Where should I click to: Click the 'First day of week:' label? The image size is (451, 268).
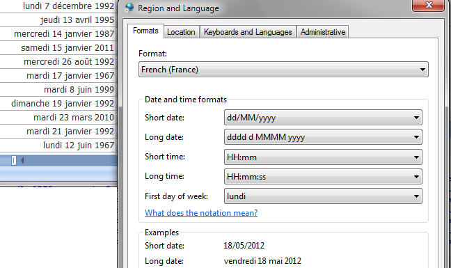click(176, 196)
